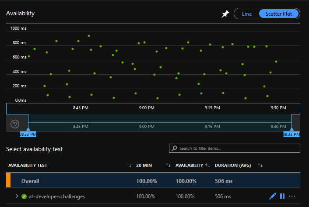Click the search to filter items field
The height and width of the screenshot is (207, 309).
pyautogui.click(x=235, y=148)
